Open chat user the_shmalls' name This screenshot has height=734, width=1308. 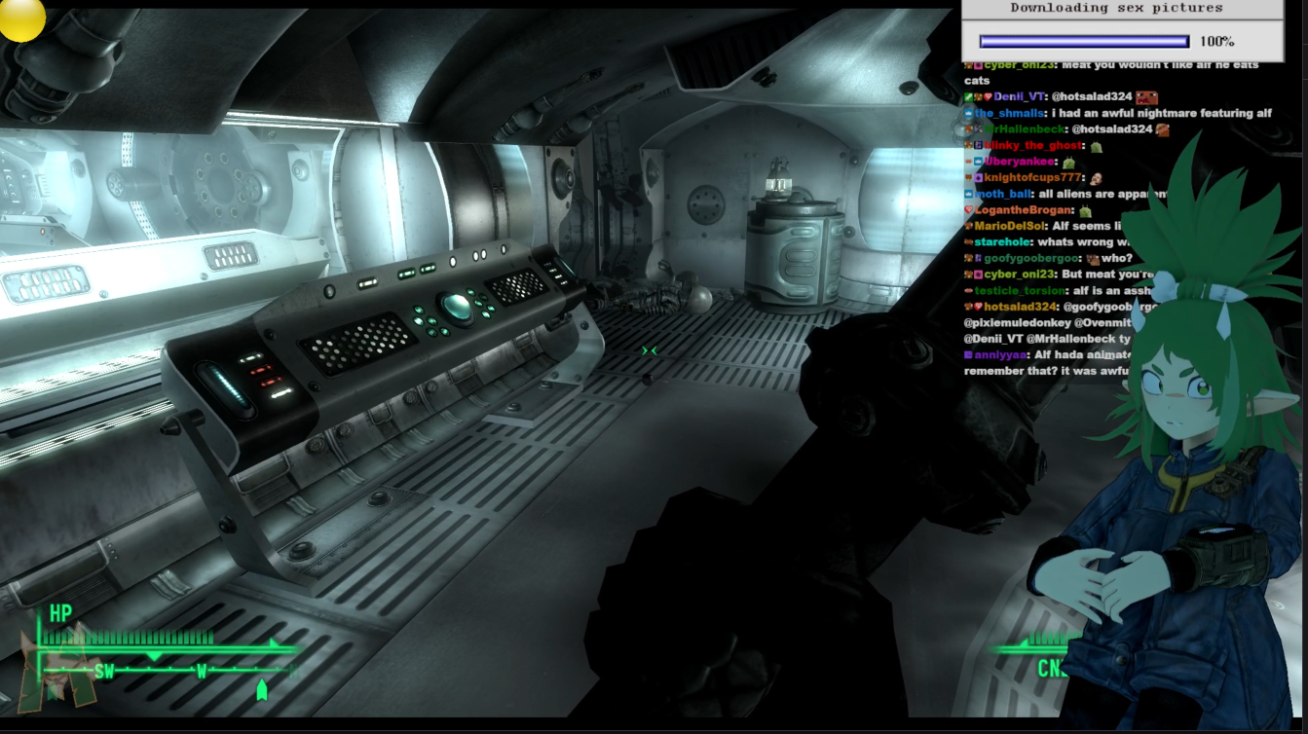tap(1011, 113)
